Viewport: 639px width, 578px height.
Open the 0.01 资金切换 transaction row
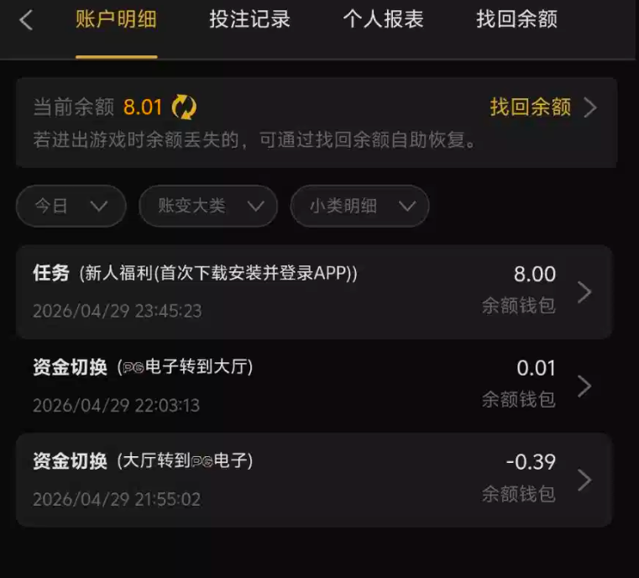[x=252, y=386]
